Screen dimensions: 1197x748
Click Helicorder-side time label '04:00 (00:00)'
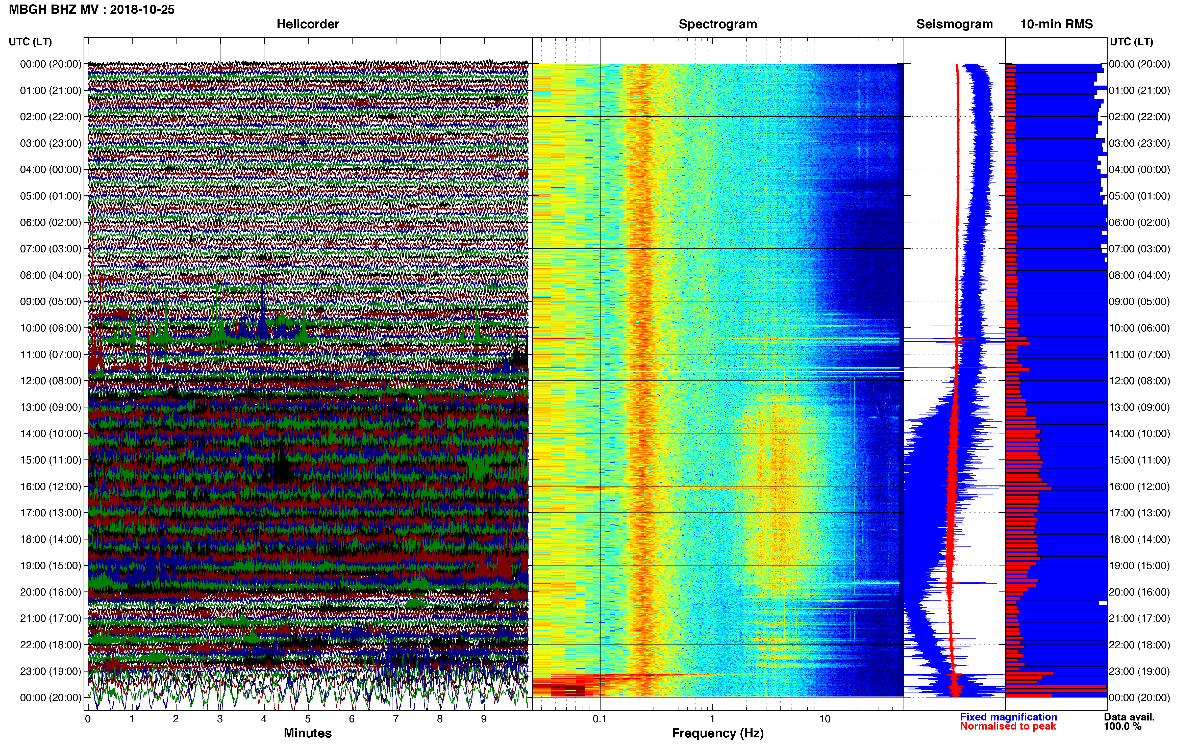pos(51,170)
